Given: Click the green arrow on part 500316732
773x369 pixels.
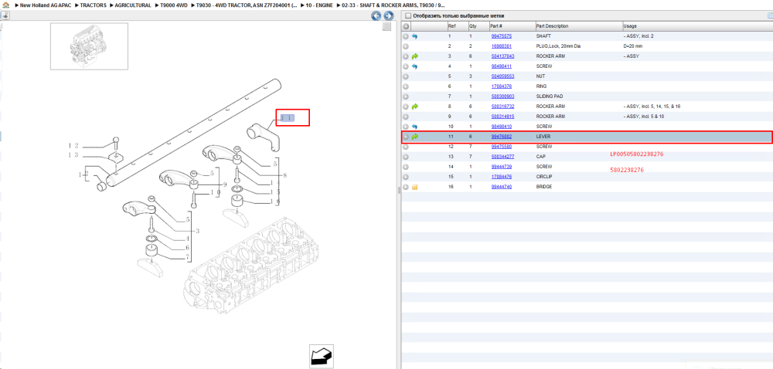Looking at the screenshot, I should (x=414, y=107).
